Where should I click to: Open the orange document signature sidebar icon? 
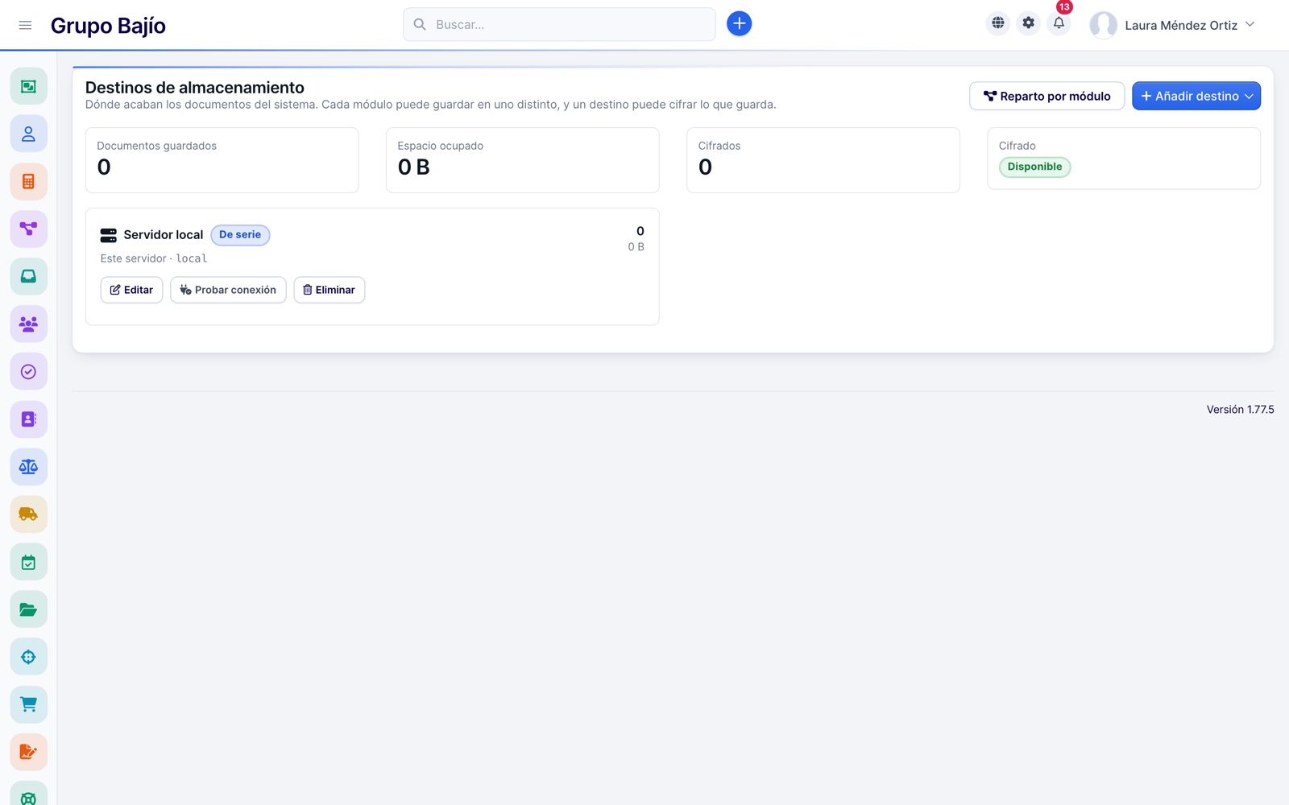coord(28,752)
